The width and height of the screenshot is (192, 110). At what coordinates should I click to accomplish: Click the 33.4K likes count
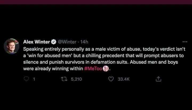(123, 79)
